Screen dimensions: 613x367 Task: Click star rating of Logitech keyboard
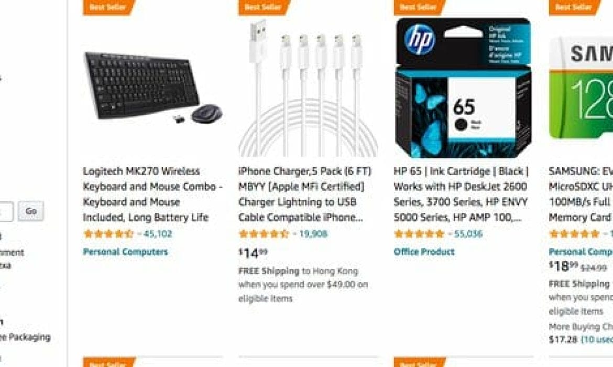[x=108, y=234]
